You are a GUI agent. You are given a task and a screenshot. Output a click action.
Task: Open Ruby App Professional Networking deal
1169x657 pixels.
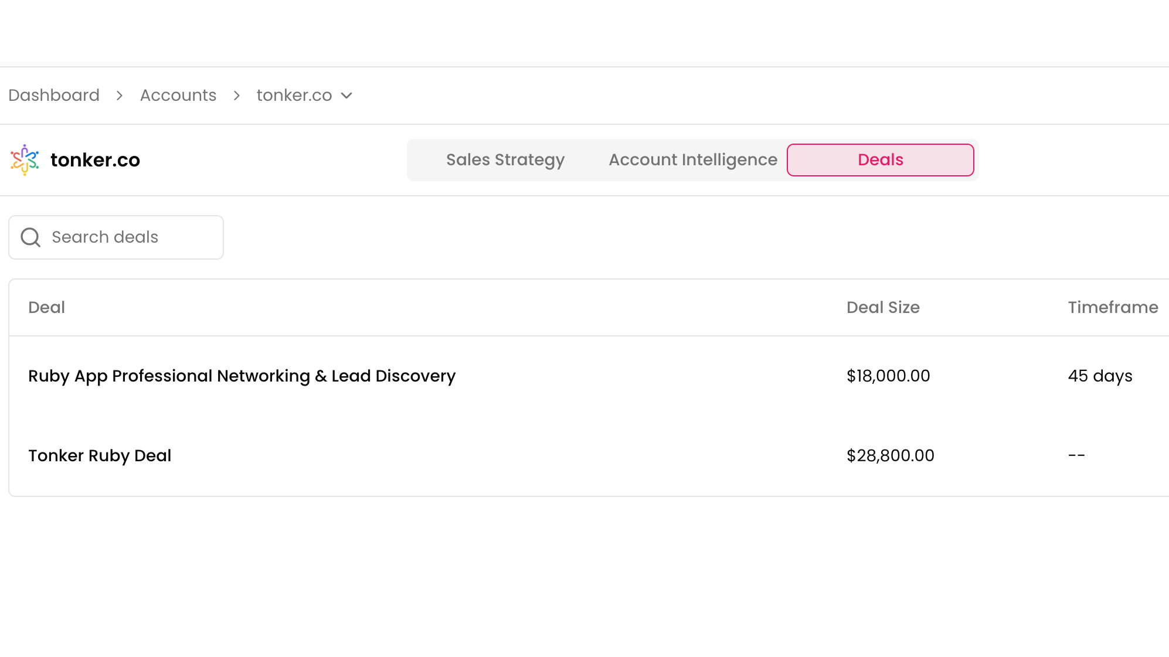[242, 376]
